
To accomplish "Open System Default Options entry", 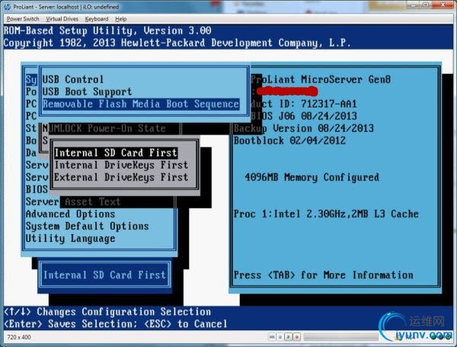I will (87, 227).
